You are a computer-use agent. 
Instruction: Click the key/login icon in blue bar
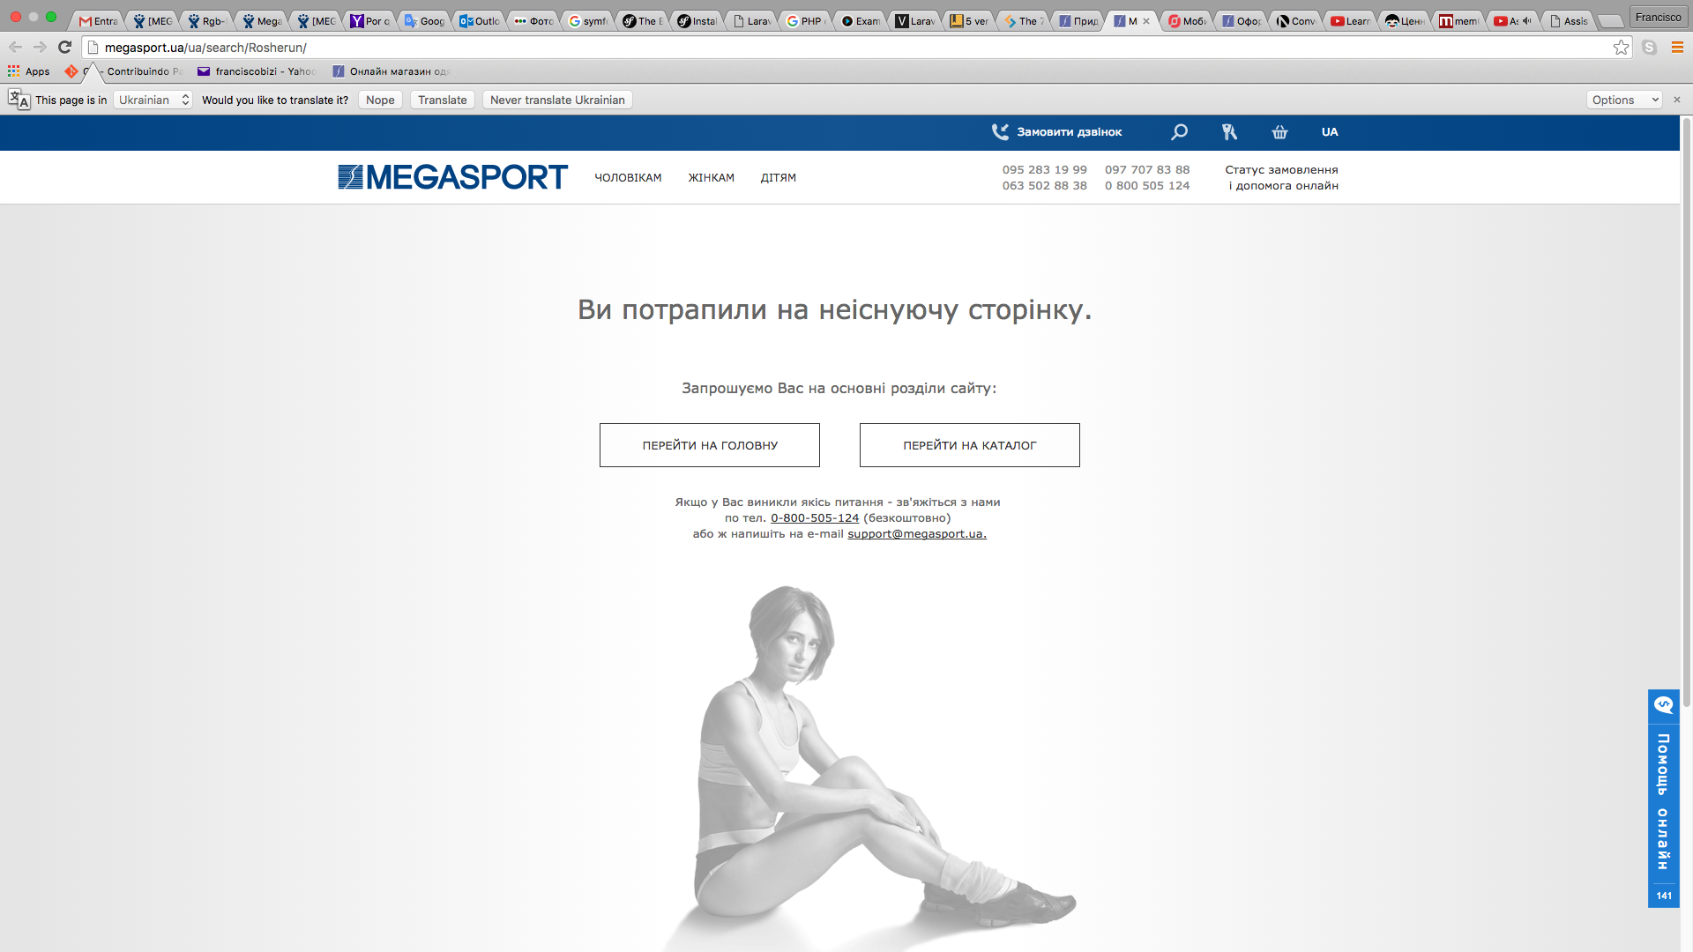tap(1229, 132)
